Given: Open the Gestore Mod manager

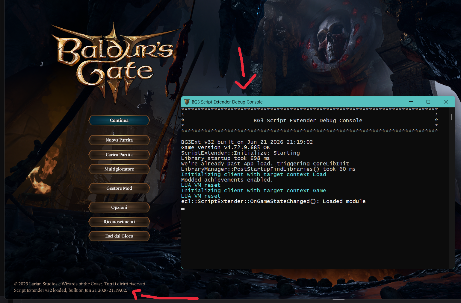Looking at the screenshot, I should pos(119,188).
